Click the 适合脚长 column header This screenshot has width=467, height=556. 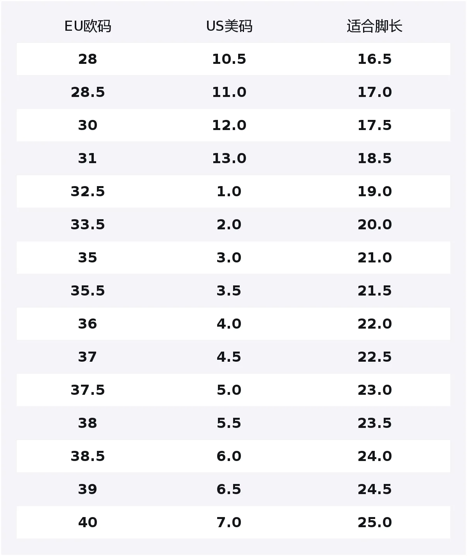pos(374,26)
